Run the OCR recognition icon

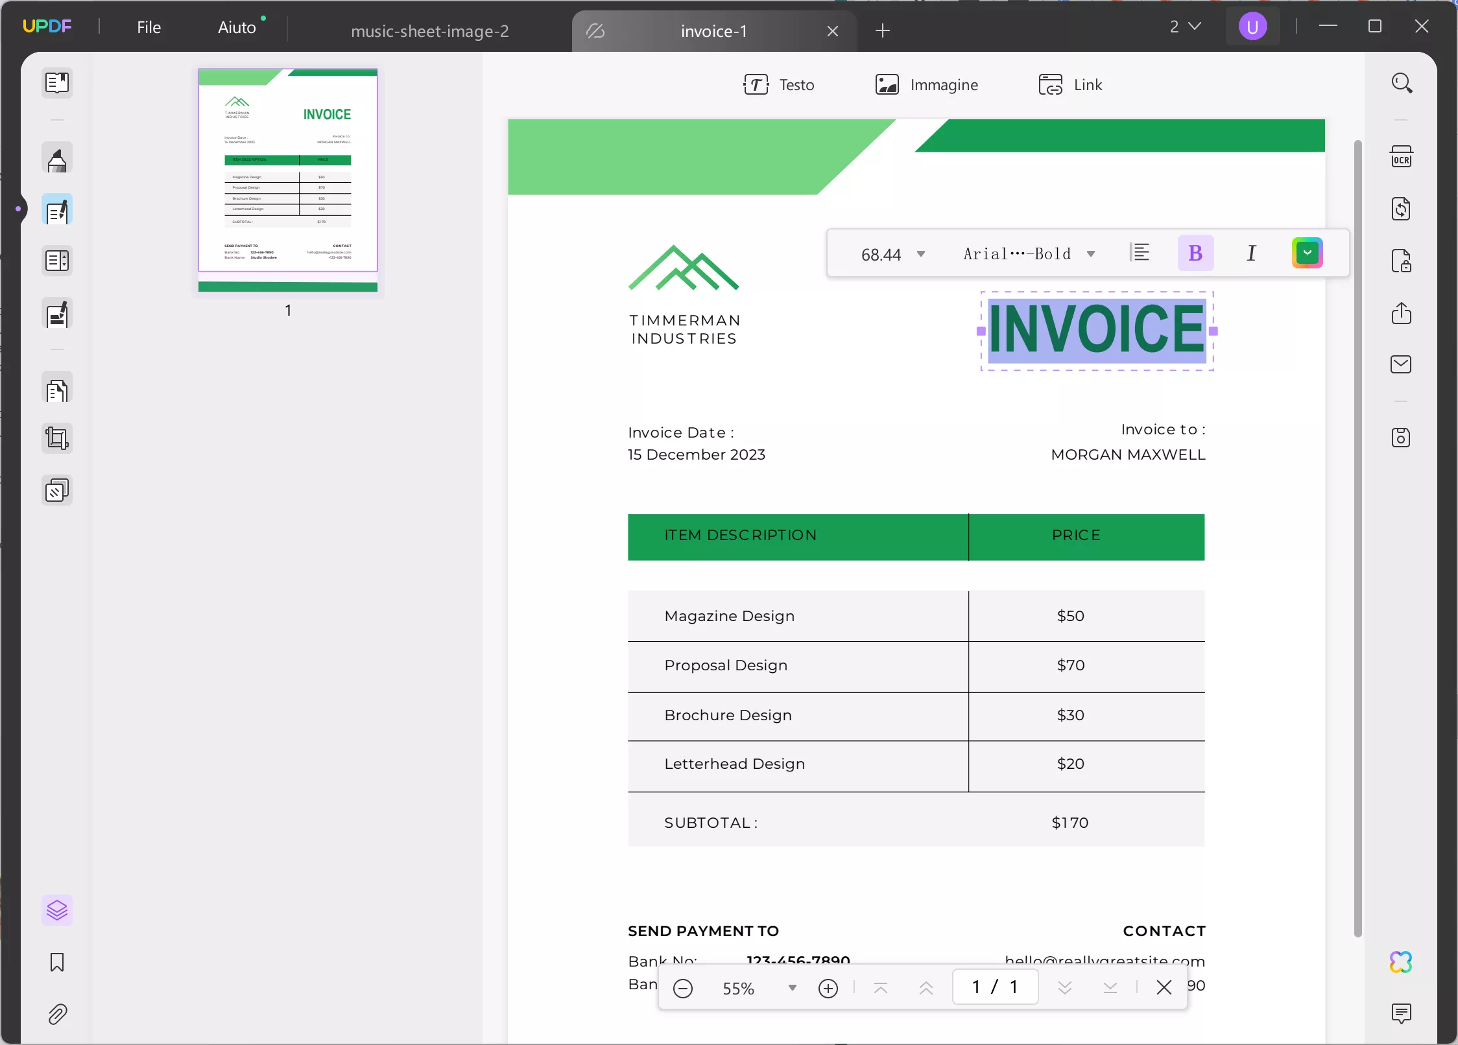tap(1402, 157)
